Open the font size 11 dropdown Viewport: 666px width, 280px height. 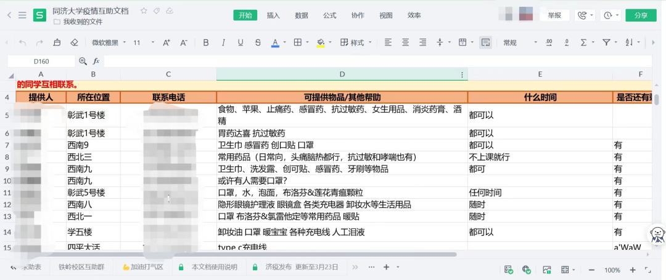pos(142,42)
